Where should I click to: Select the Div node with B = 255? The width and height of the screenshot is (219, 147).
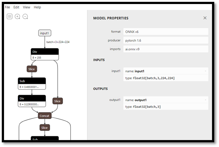tap(45, 54)
